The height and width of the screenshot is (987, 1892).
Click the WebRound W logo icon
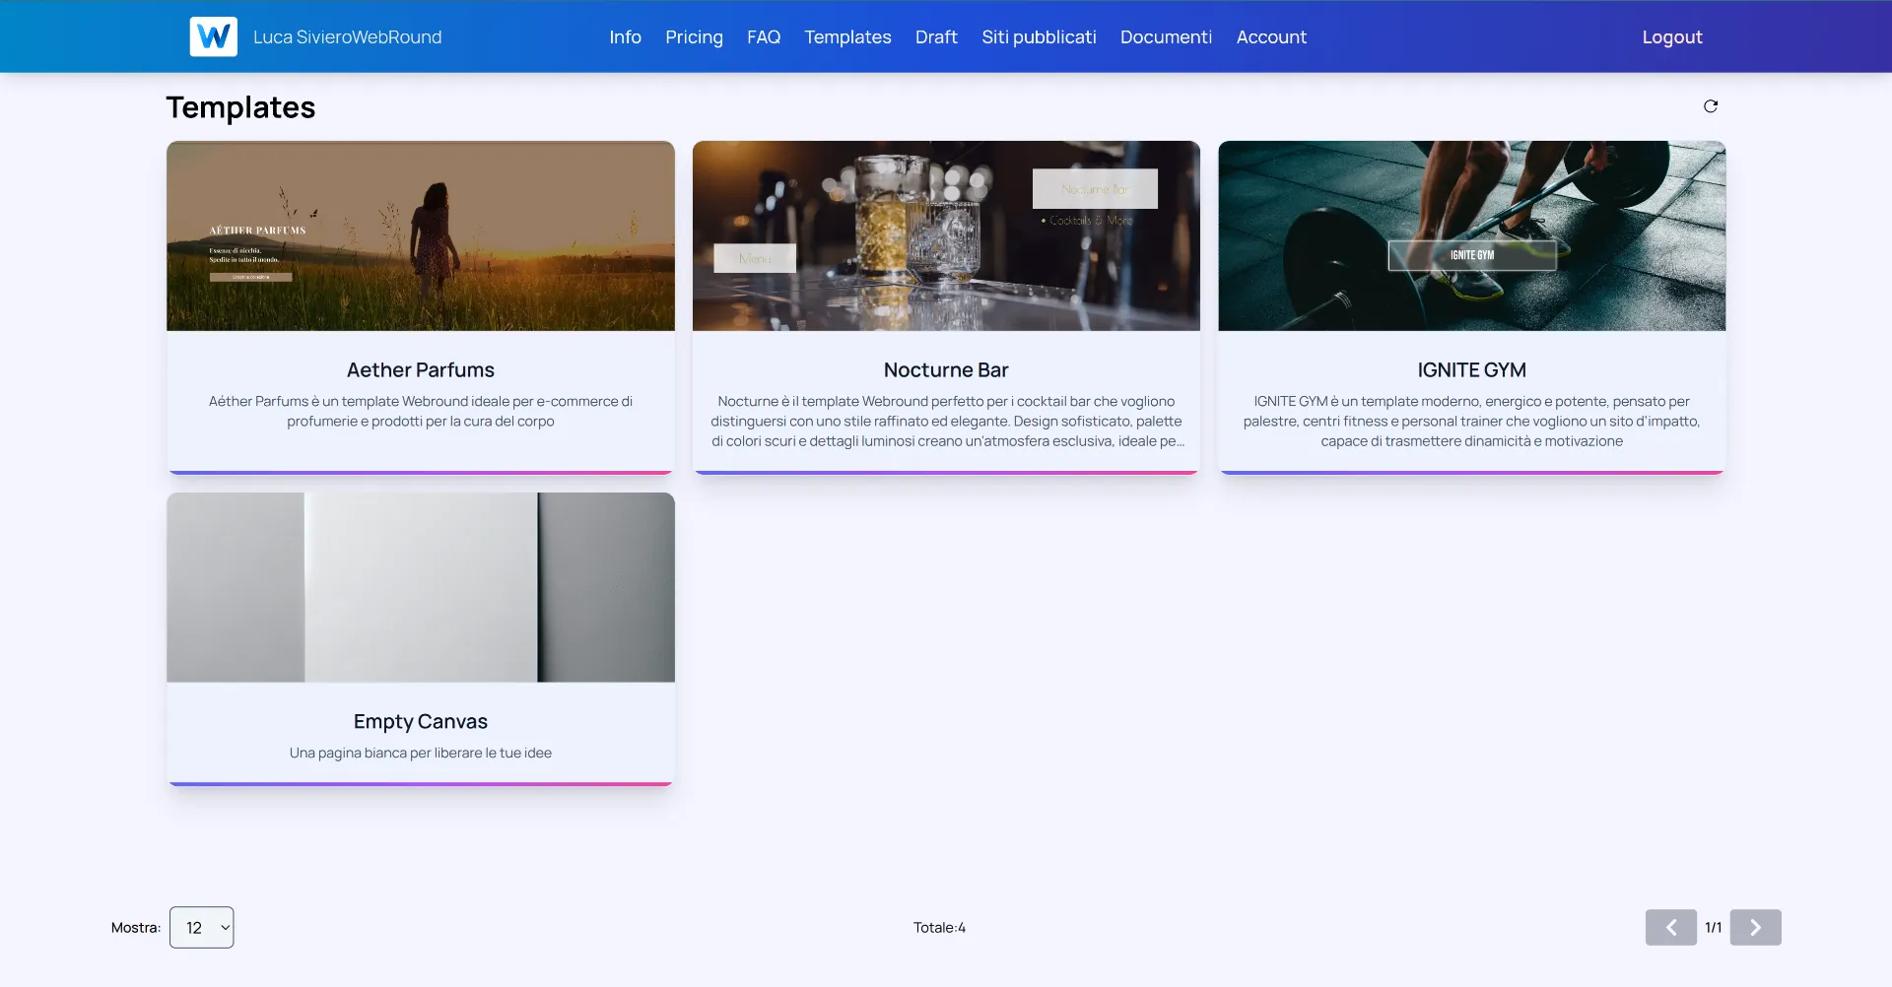[x=213, y=36]
